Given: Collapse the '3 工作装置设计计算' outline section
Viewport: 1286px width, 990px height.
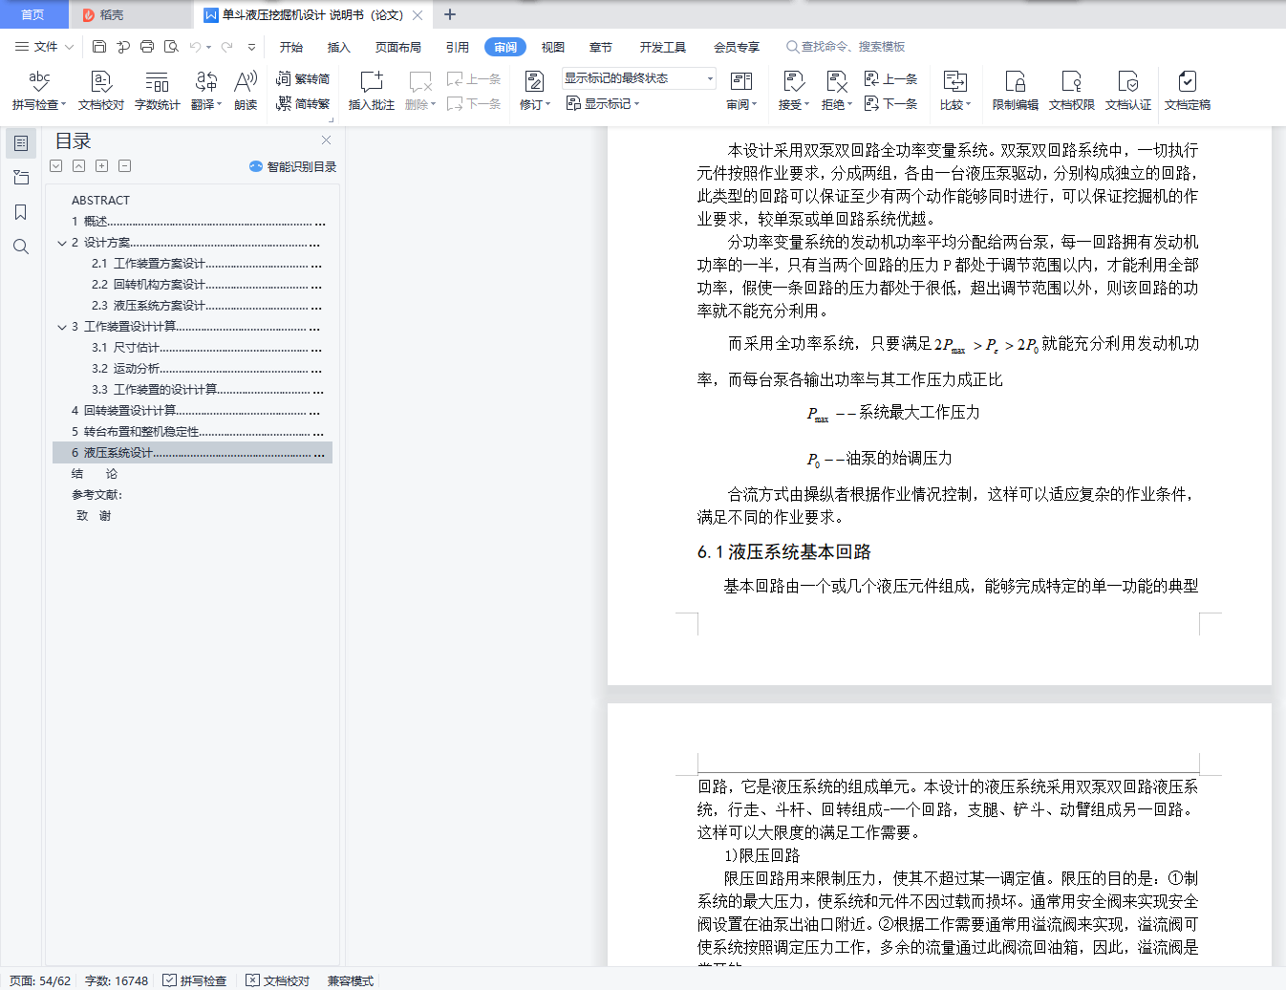Looking at the screenshot, I should pyautogui.click(x=62, y=327).
